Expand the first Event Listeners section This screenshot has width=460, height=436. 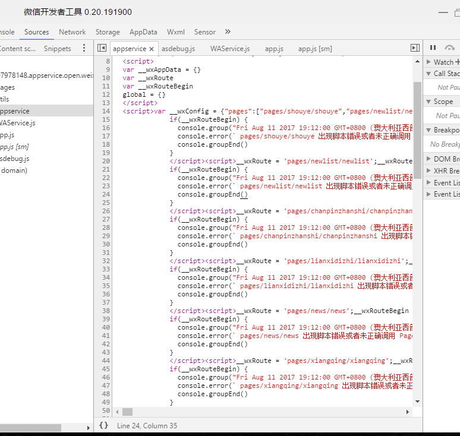[x=429, y=183]
